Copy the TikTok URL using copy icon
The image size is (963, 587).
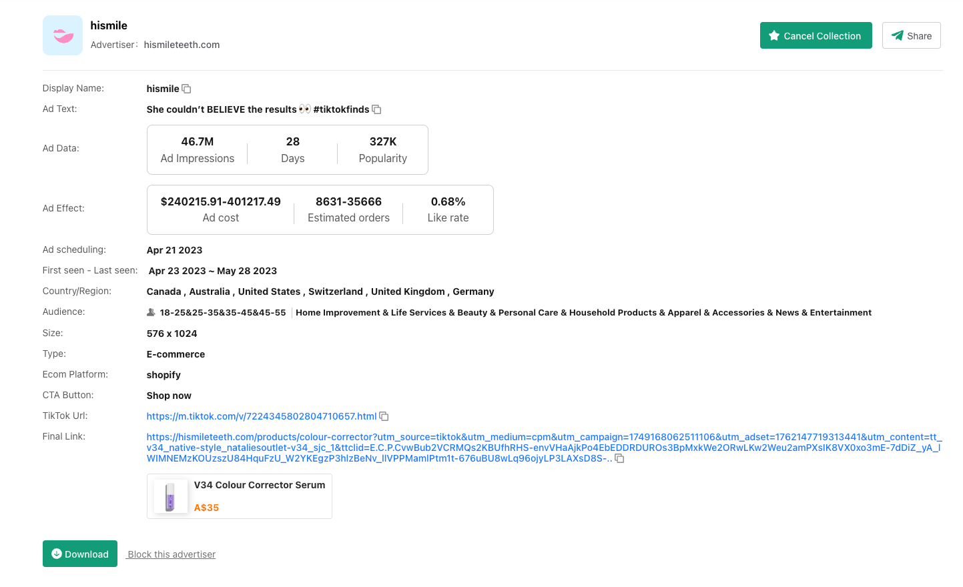pyautogui.click(x=384, y=416)
